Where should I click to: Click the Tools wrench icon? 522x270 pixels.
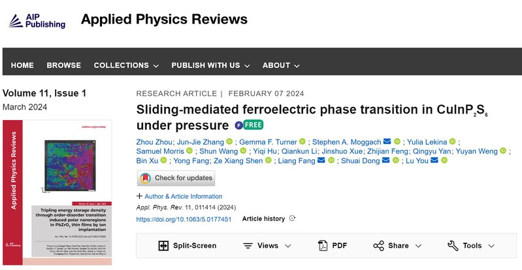453,245
